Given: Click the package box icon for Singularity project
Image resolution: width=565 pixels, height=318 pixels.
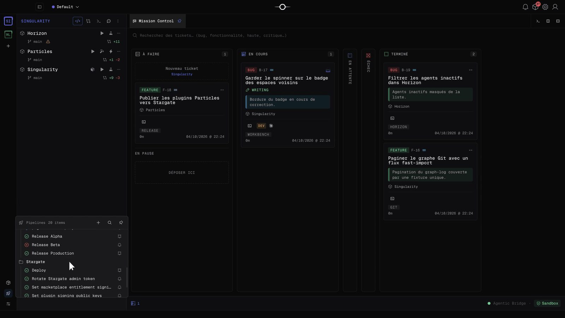Looking at the screenshot, I should pyautogui.click(x=93, y=70).
